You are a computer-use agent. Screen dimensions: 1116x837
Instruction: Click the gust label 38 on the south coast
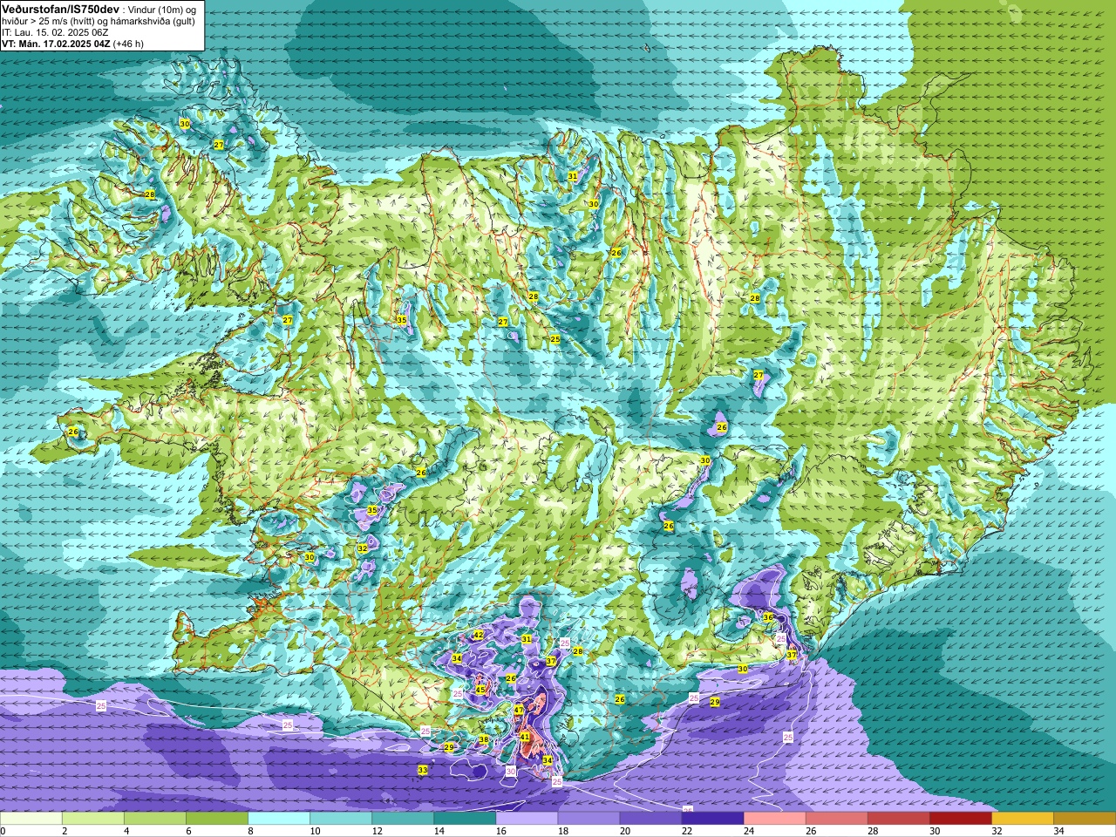pos(484,739)
